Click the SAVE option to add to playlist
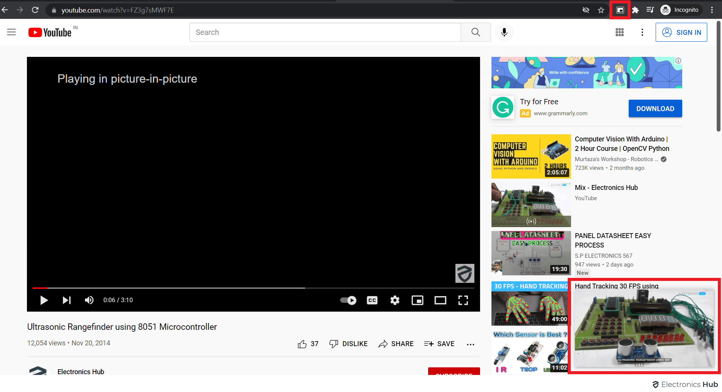Image resolution: width=722 pixels, height=392 pixels. 439,344
